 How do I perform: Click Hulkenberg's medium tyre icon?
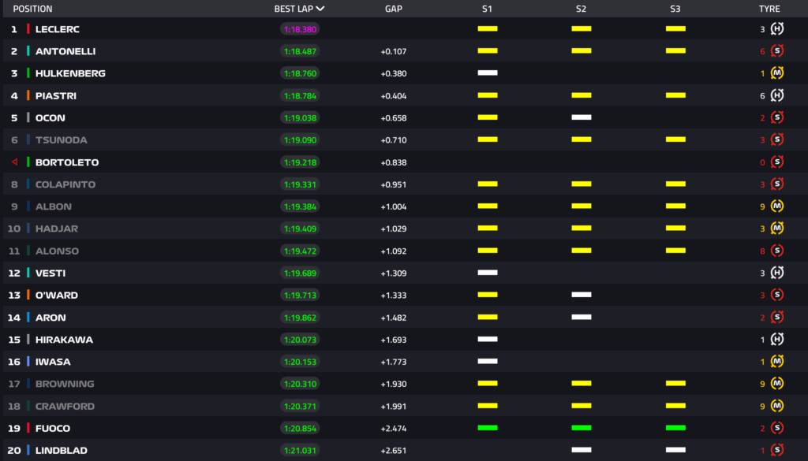tap(777, 73)
